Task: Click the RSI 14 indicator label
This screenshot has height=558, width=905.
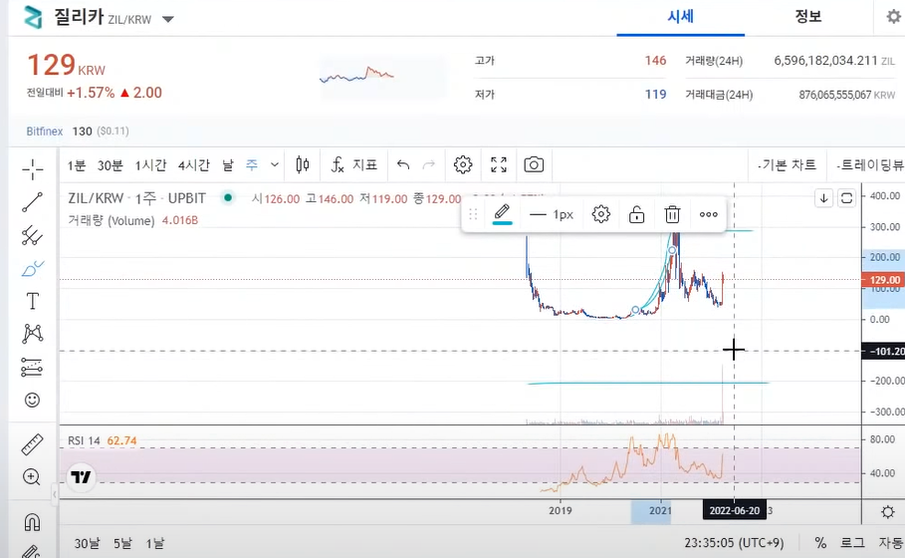Action: point(84,440)
